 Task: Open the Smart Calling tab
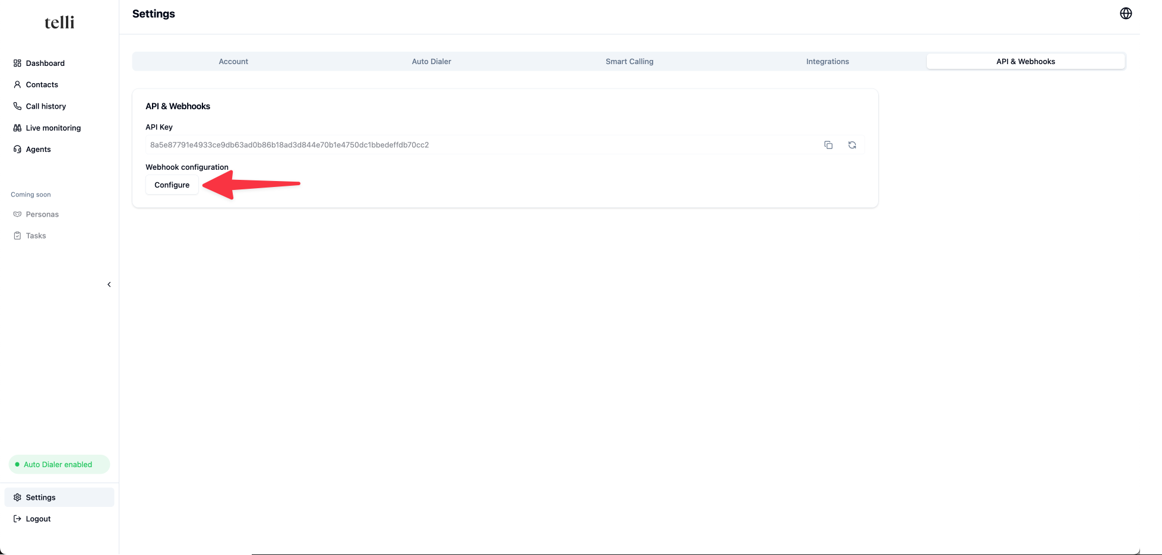tap(629, 61)
